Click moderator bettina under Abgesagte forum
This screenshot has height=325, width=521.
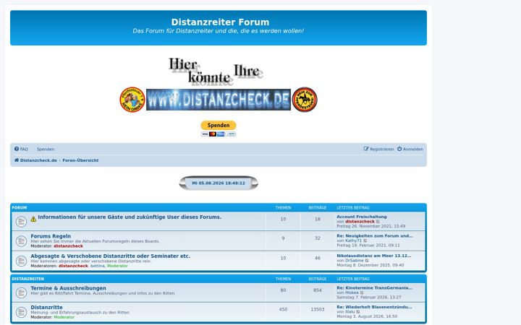pyautogui.click(x=98, y=266)
